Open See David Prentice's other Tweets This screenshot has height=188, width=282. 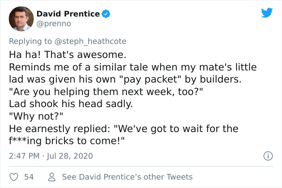[127, 177]
